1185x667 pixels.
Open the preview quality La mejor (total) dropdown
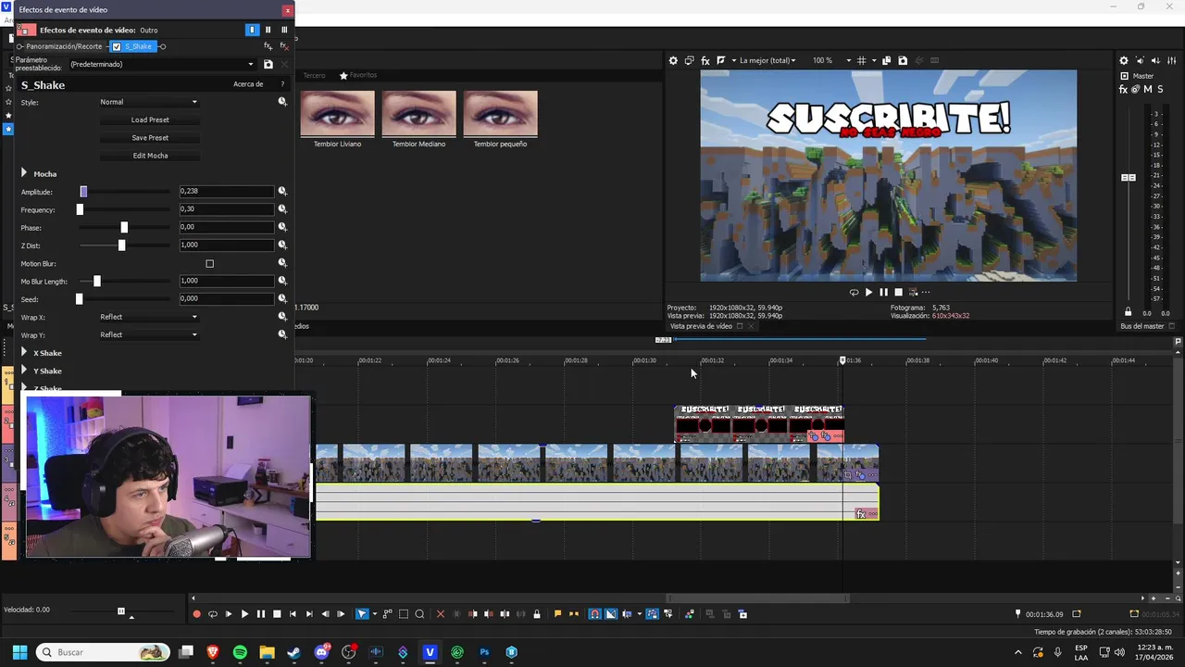(x=767, y=60)
